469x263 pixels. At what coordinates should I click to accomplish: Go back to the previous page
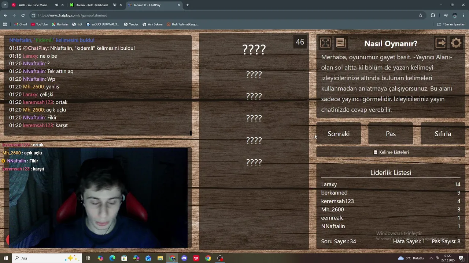(5, 15)
